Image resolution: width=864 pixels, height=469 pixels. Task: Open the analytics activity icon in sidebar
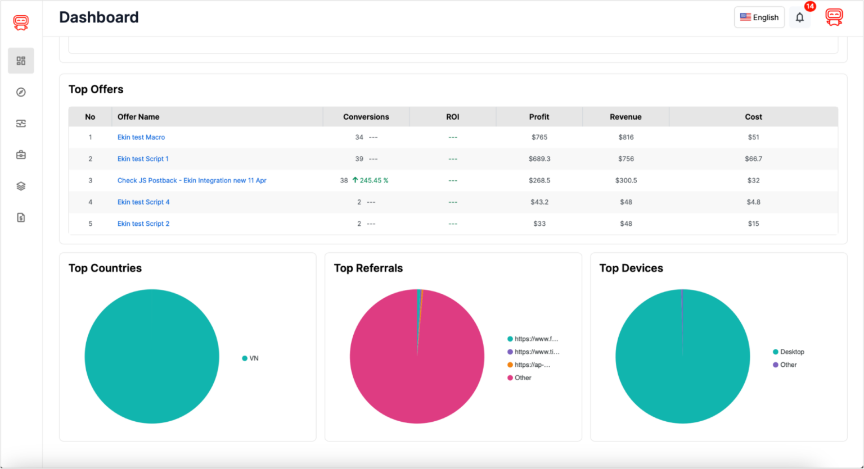click(x=21, y=123)
